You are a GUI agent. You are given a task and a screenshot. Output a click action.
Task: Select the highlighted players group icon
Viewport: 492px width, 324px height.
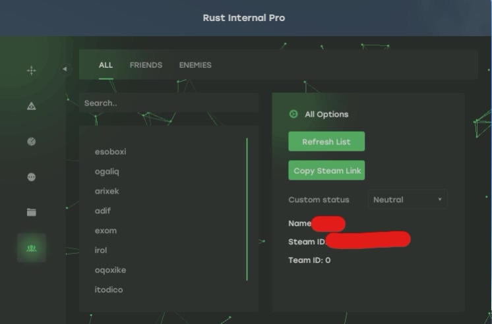31,248
